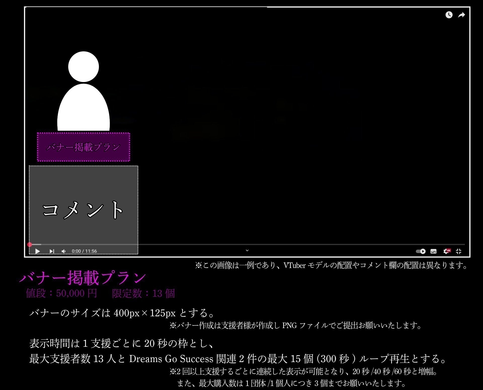Skip to the next video

coord(52,251)
